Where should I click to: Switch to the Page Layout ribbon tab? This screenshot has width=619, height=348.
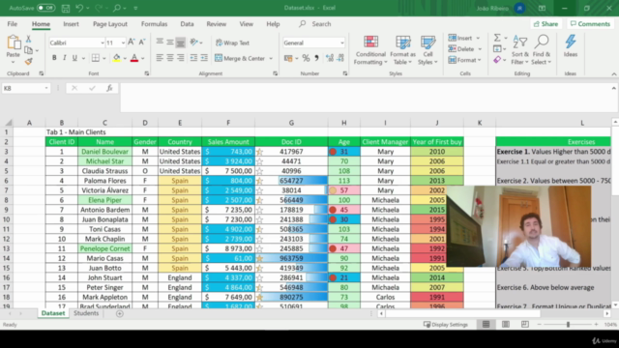click(x=110, y=24)
